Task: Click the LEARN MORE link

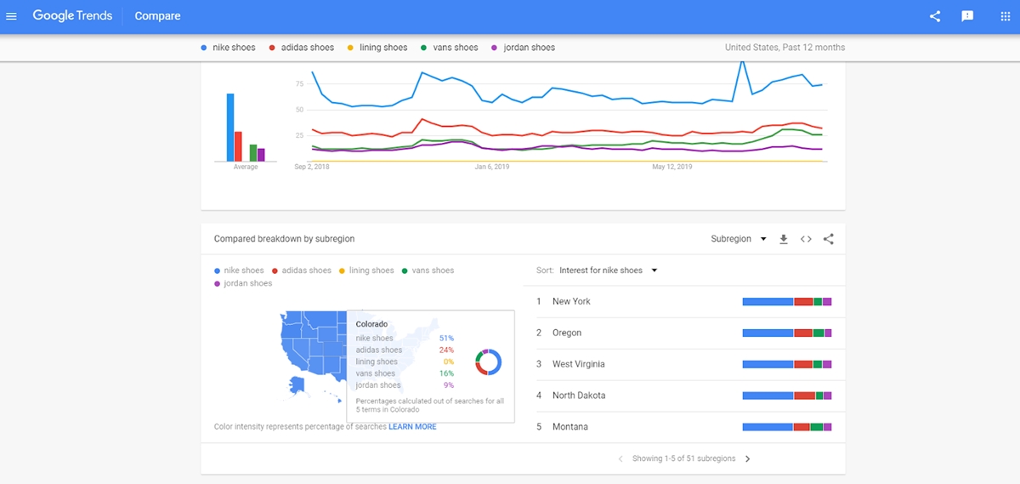Action: [412, 427]
